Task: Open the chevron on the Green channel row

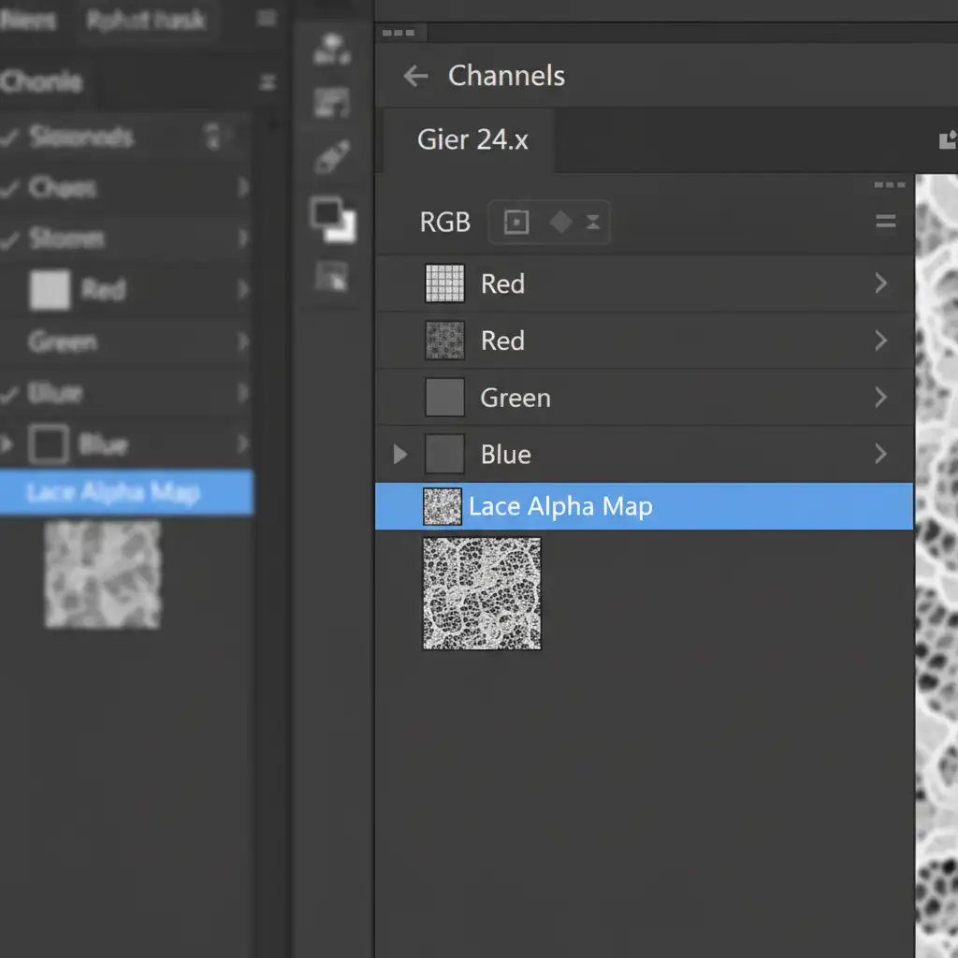Action: (880, 398)
